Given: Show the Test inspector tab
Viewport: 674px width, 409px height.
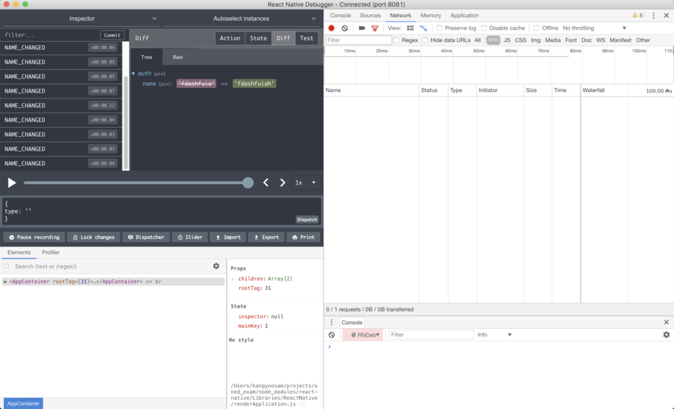Looking at the screenshot, I should pyautogui.click(x=307, y=38).
